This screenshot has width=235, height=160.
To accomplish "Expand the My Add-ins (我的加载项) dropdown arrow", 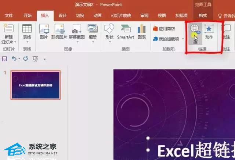I will point(183,39).
